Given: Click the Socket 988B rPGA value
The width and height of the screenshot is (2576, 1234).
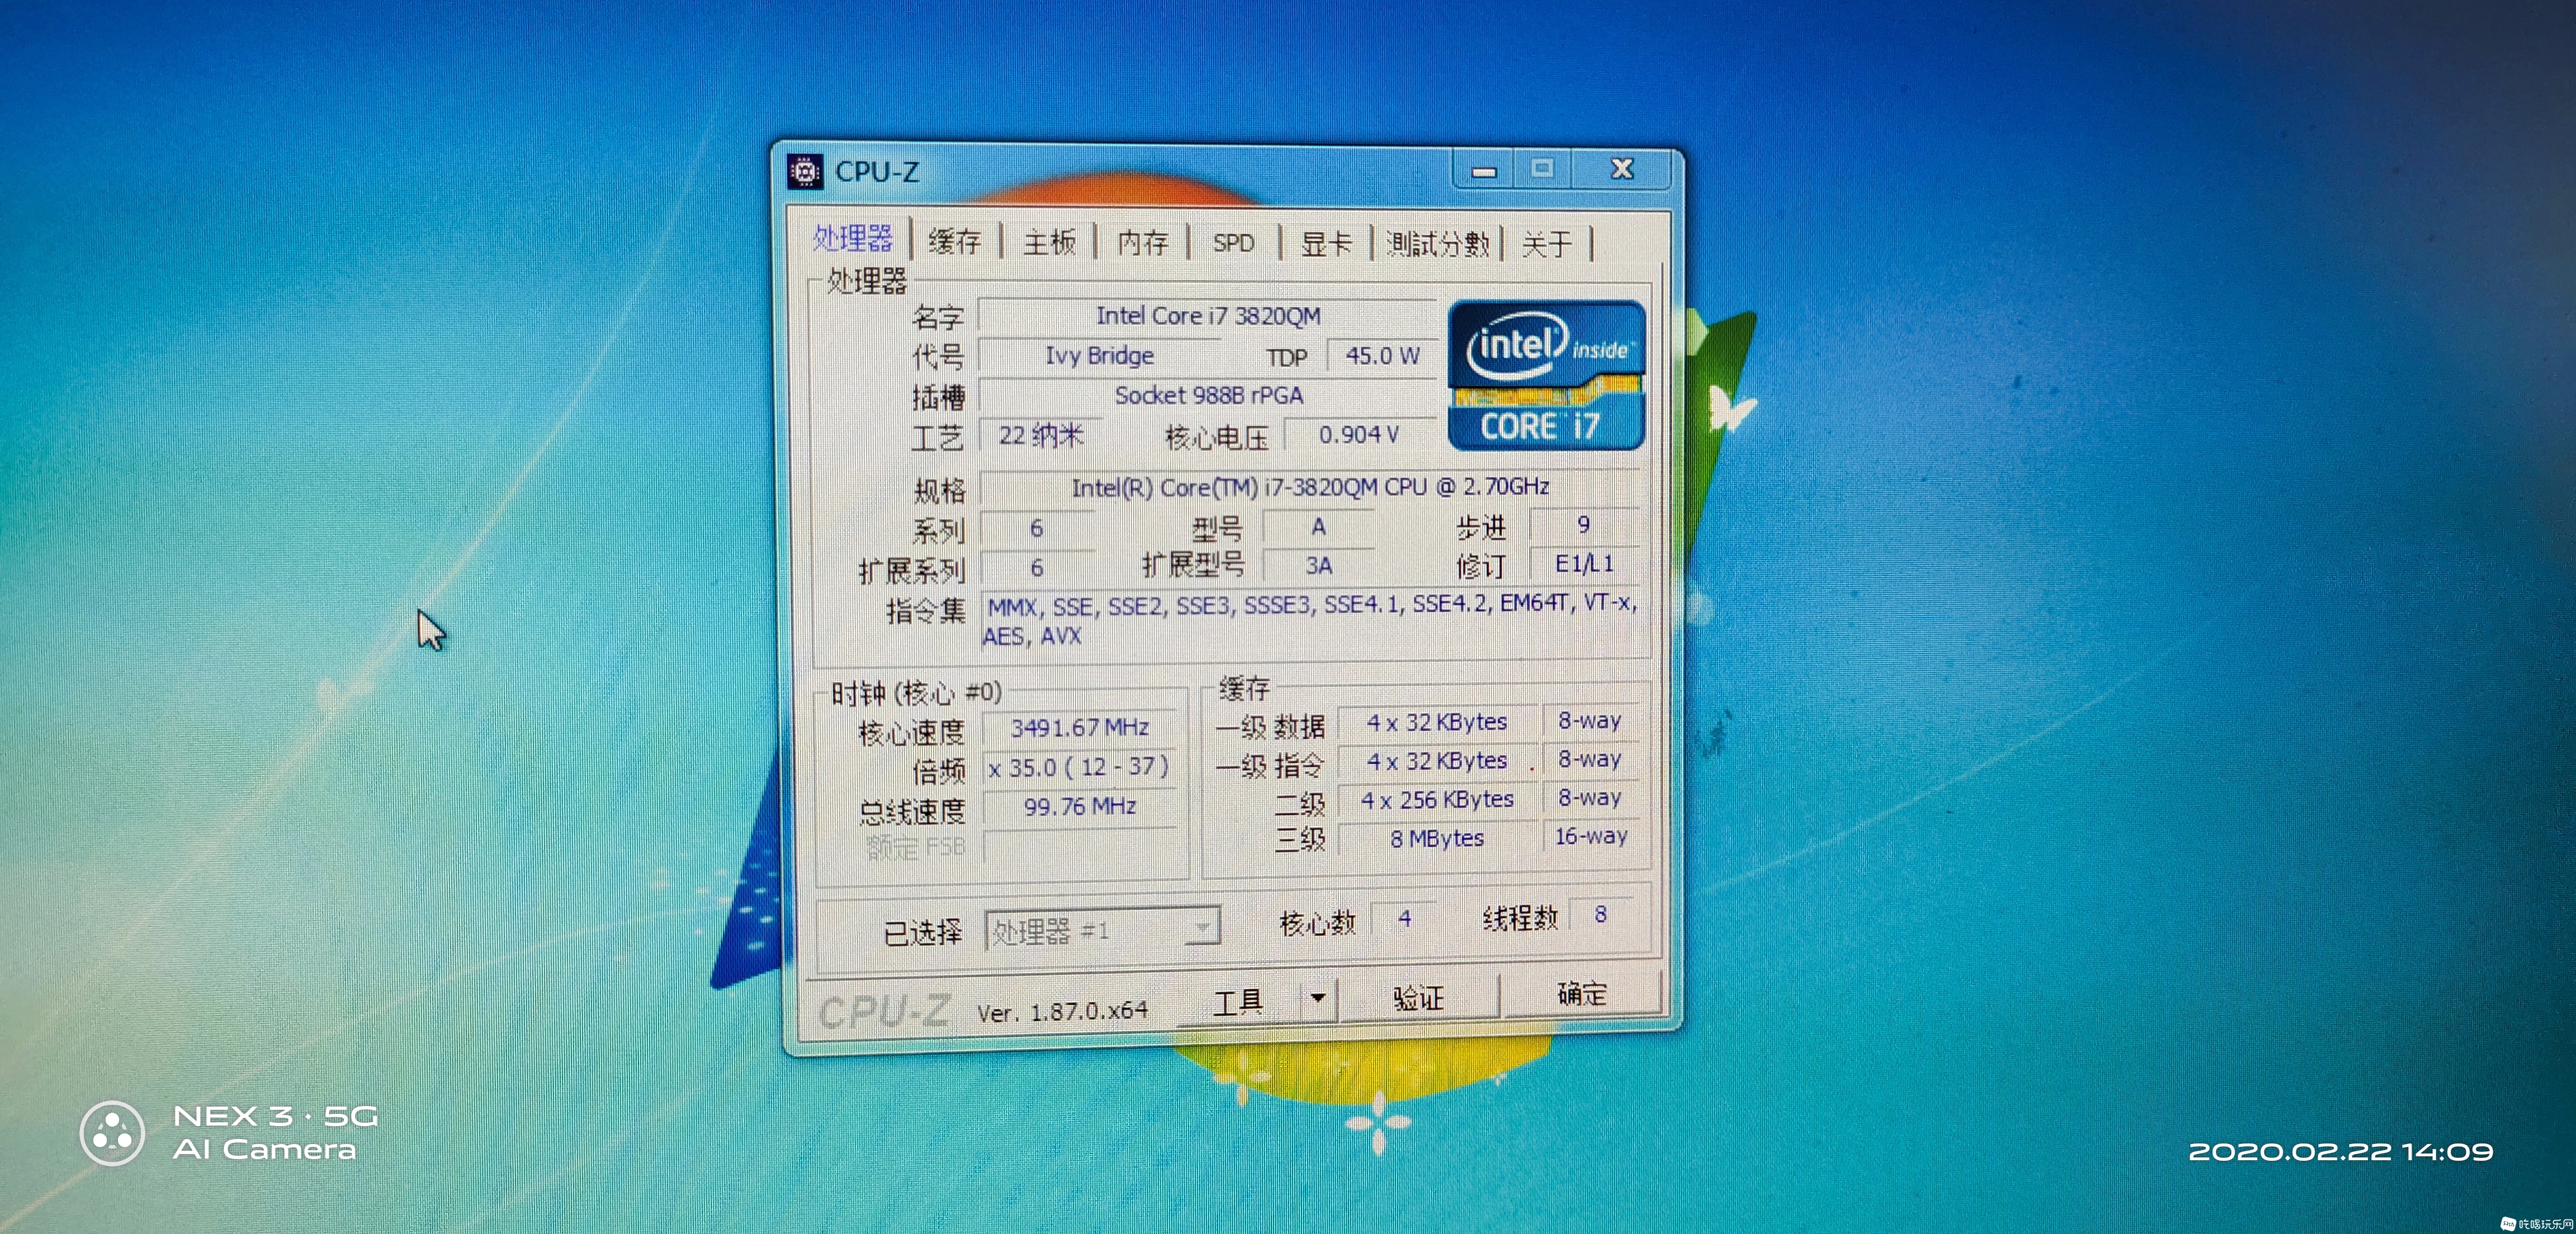Looking at the screenshot, I should click(1208, 395).
